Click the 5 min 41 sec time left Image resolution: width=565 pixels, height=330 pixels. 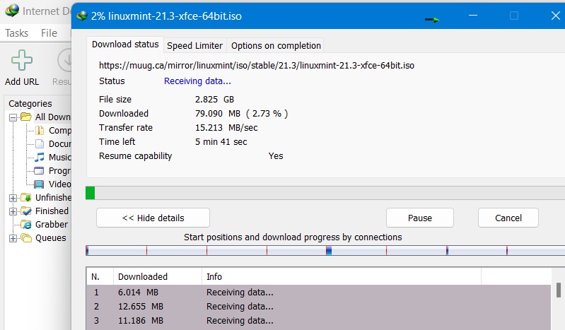(221, 141)
